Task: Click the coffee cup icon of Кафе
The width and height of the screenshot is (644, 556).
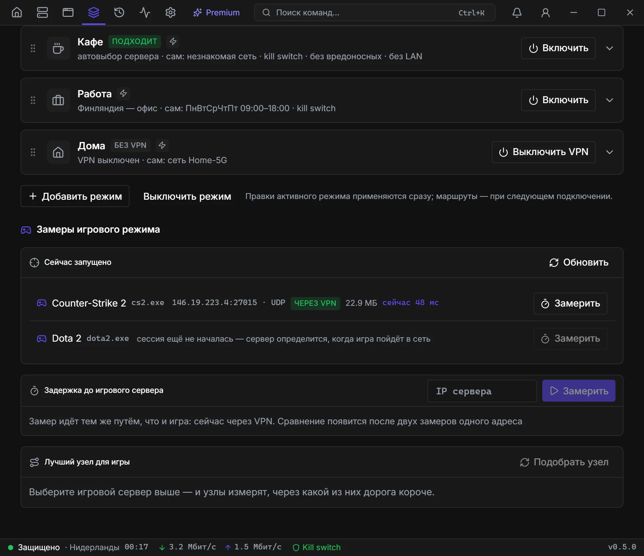Action: pos(58,48)
